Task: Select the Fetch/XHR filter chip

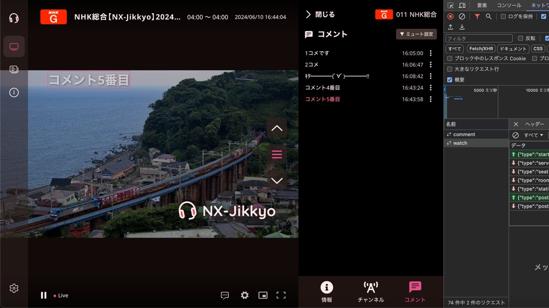Action: pos(482,49)
